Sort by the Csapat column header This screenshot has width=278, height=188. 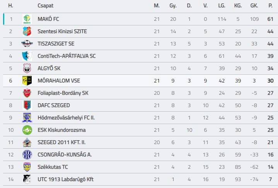coord(46,6)
